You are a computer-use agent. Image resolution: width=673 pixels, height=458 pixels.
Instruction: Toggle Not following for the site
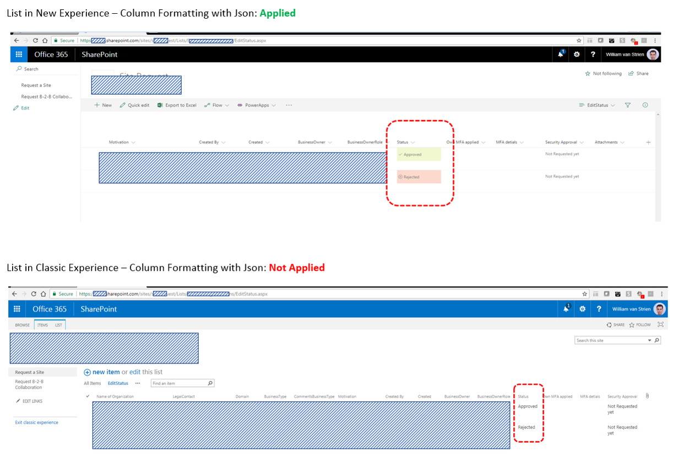click(x=603, y=73)
